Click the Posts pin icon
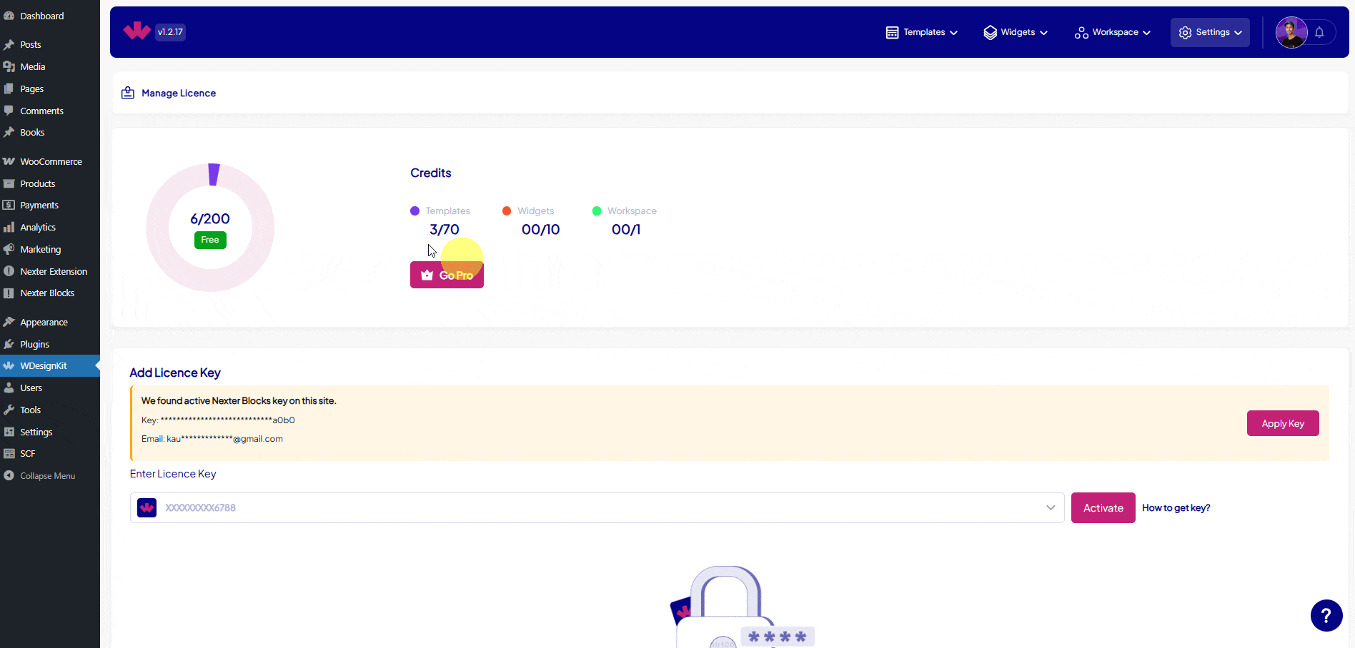The image size is (1355, 648). click(x=9, y=44)
